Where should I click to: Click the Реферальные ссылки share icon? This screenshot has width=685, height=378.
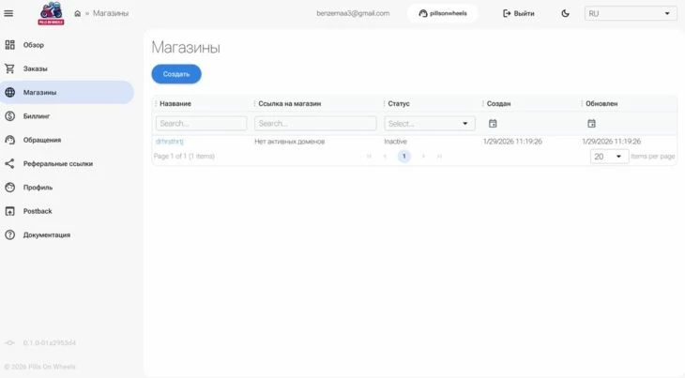10,163
